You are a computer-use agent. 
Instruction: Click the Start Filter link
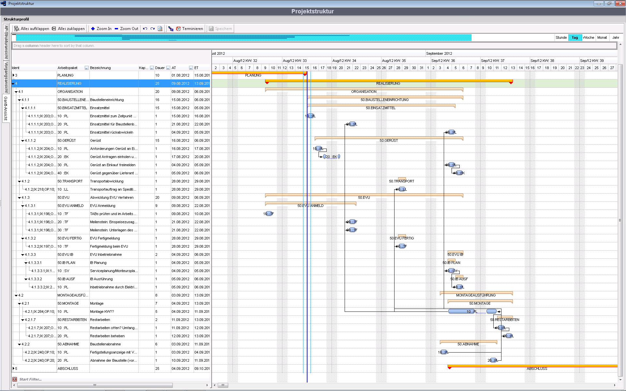(x=30, y=379)
